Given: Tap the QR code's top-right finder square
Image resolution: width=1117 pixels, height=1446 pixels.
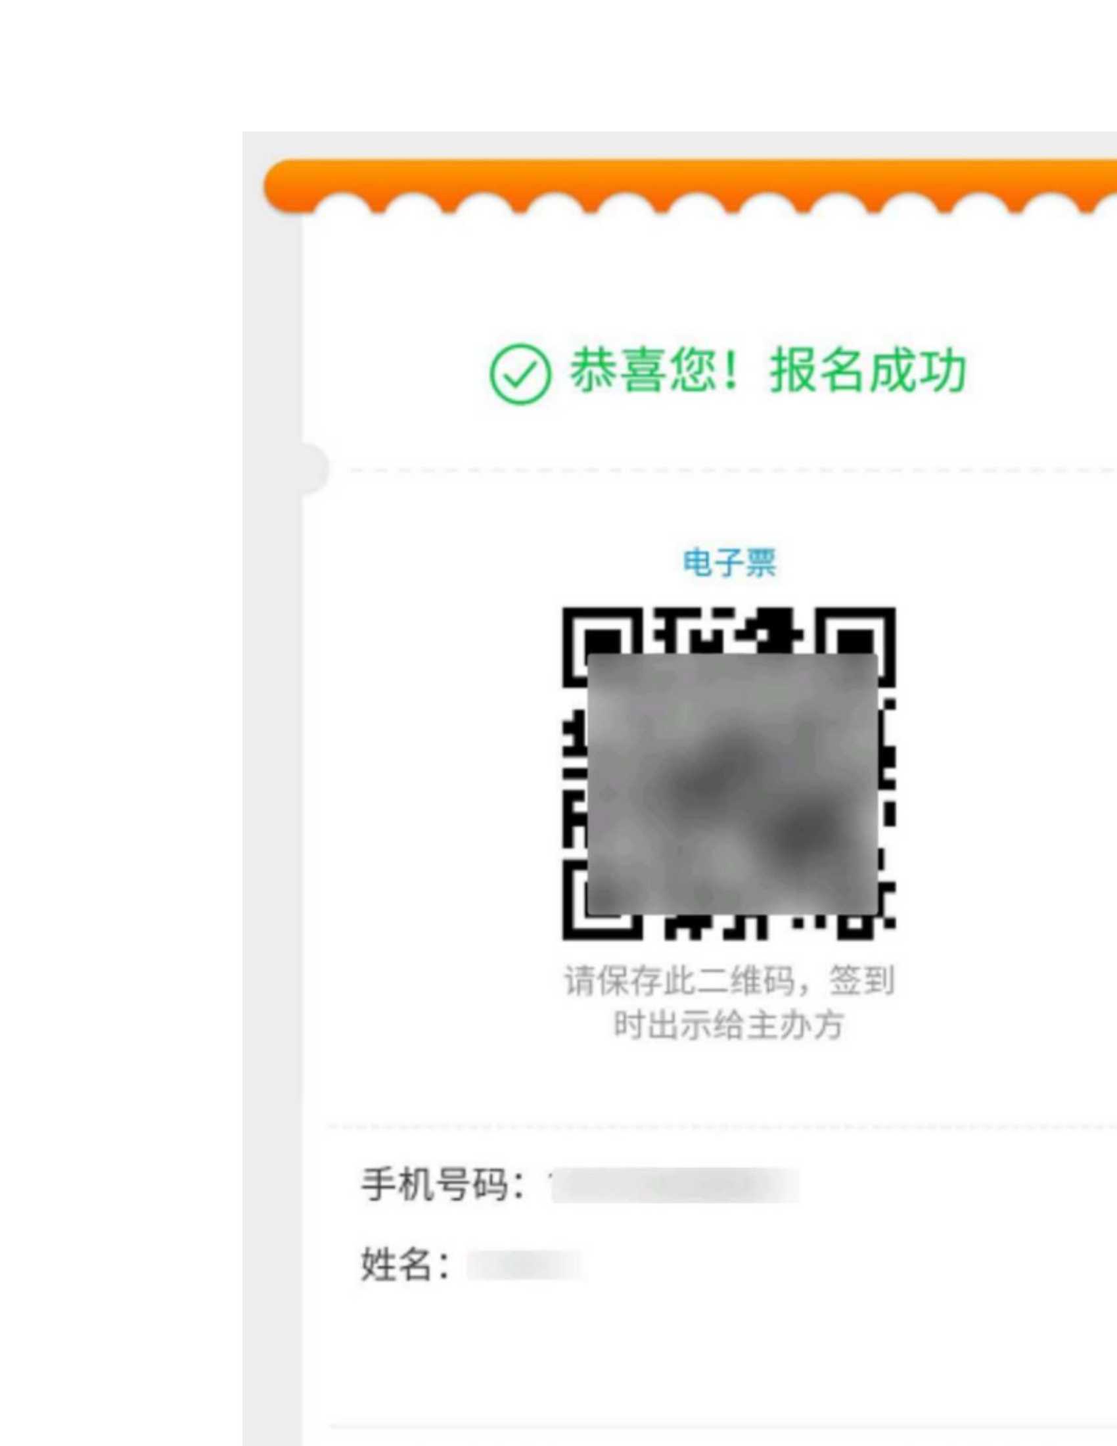Looking at the screenshot, I should pyautogui.click(x=855, y=646).
